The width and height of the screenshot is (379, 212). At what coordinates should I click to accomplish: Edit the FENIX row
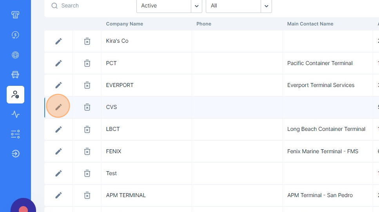pyautogui.click(x=58, y=151)
